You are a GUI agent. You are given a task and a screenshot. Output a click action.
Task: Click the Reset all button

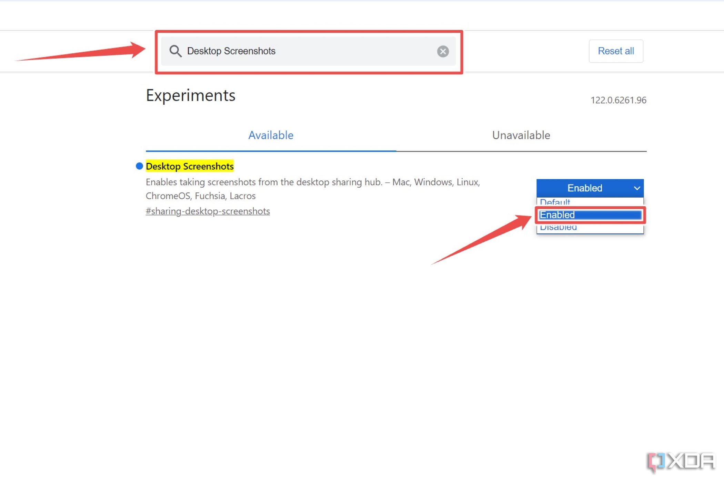(616, 51)
